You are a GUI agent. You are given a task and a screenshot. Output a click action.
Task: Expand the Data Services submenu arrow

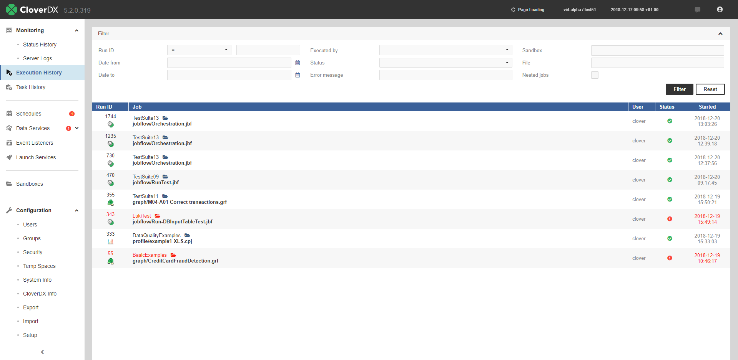(x=77, y=128)
